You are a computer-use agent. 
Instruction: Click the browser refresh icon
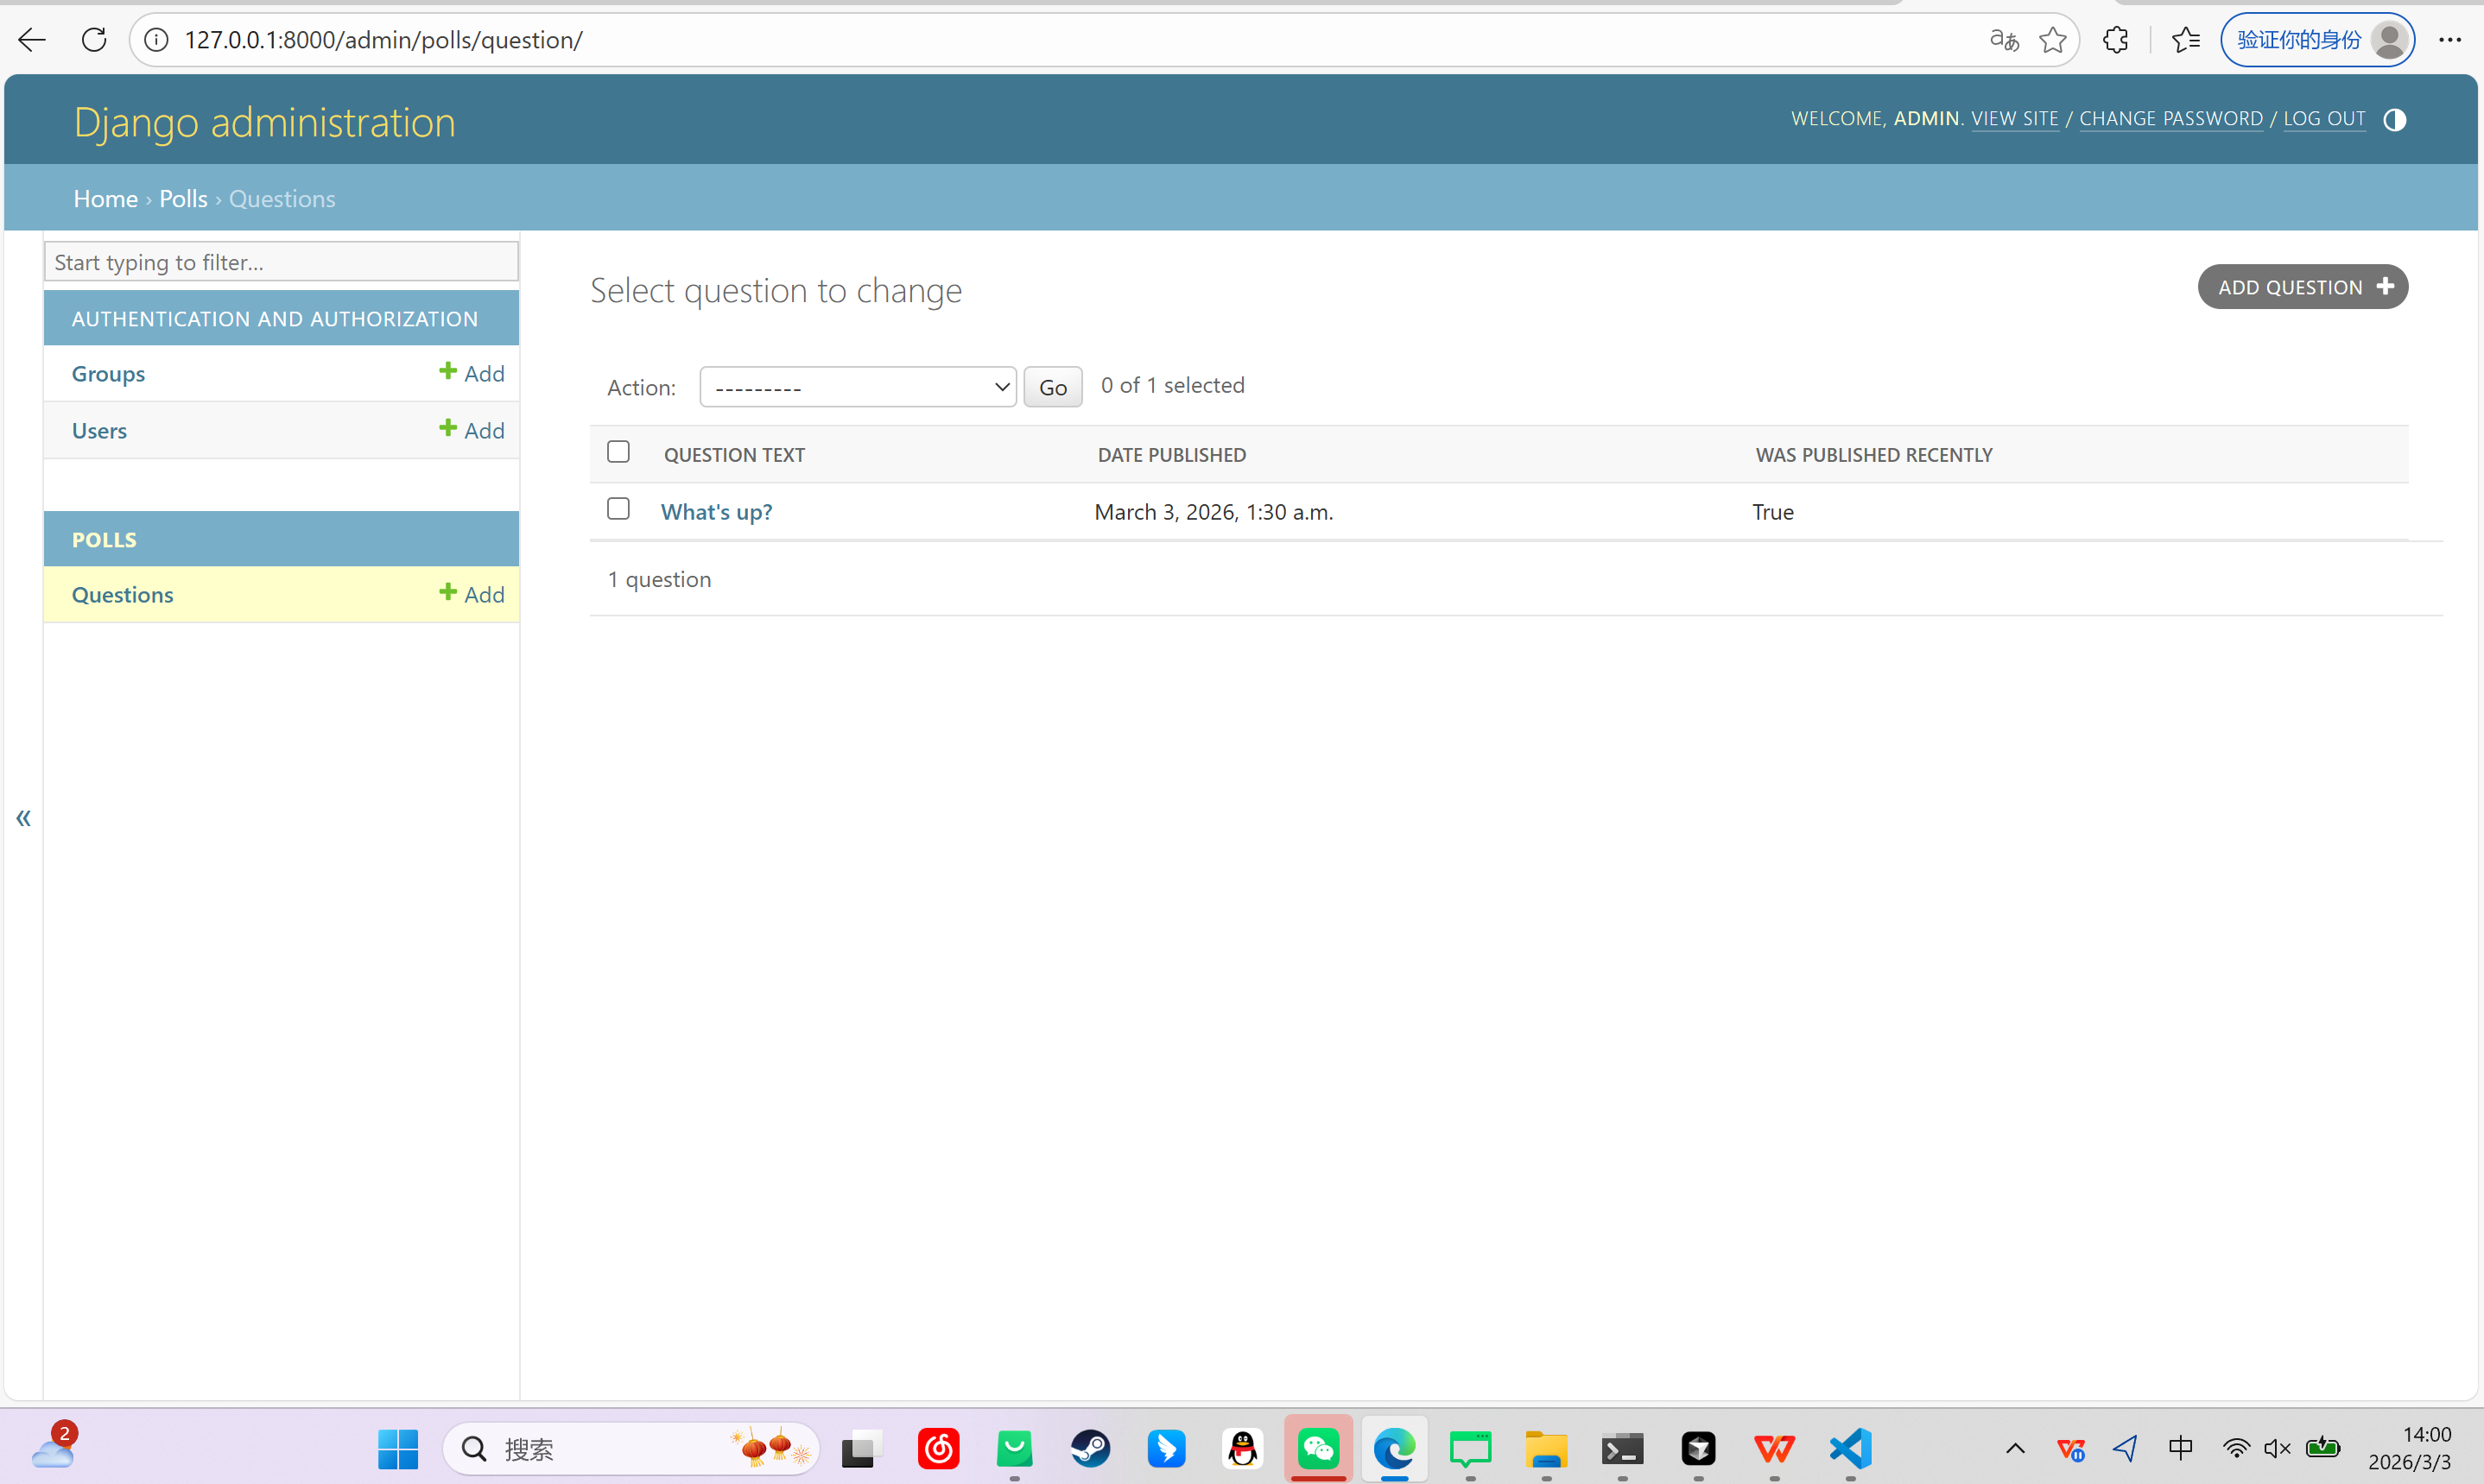click(94, 40)
